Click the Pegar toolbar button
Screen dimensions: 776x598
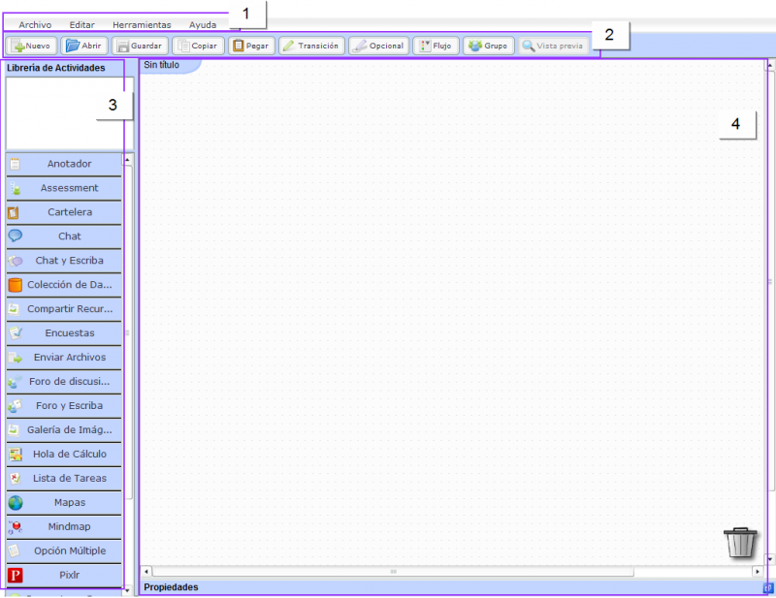[251, 46]
